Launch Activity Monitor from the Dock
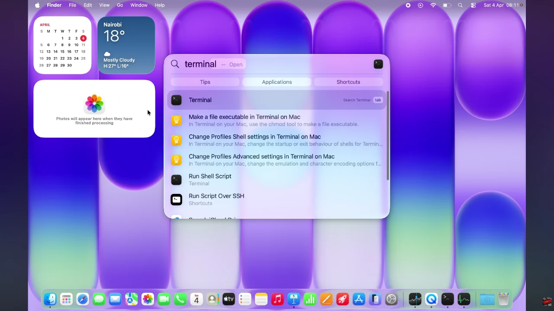554x311 pixels. click(x=464, y=299)
